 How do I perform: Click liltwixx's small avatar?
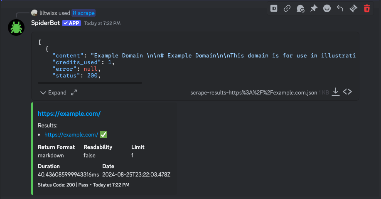coord(34,13)
